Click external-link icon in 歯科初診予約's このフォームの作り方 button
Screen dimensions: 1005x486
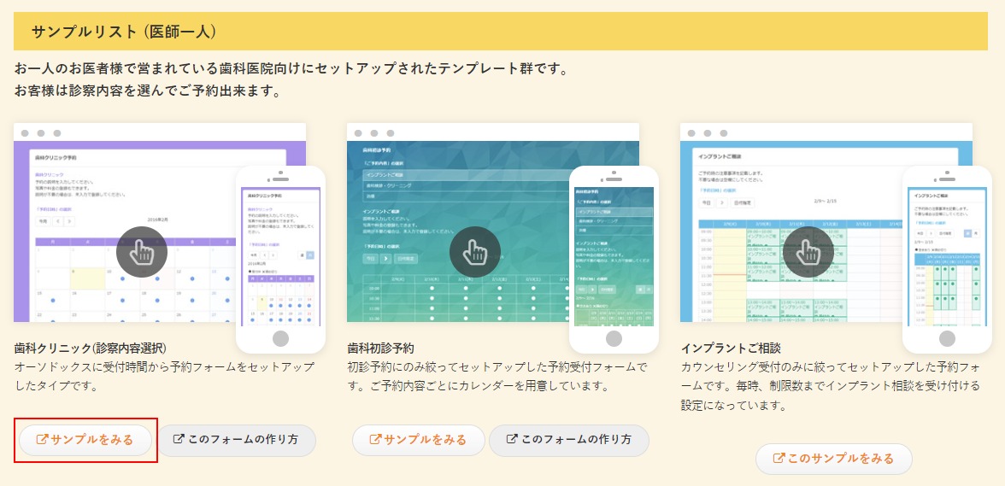(x=513, y=440)
